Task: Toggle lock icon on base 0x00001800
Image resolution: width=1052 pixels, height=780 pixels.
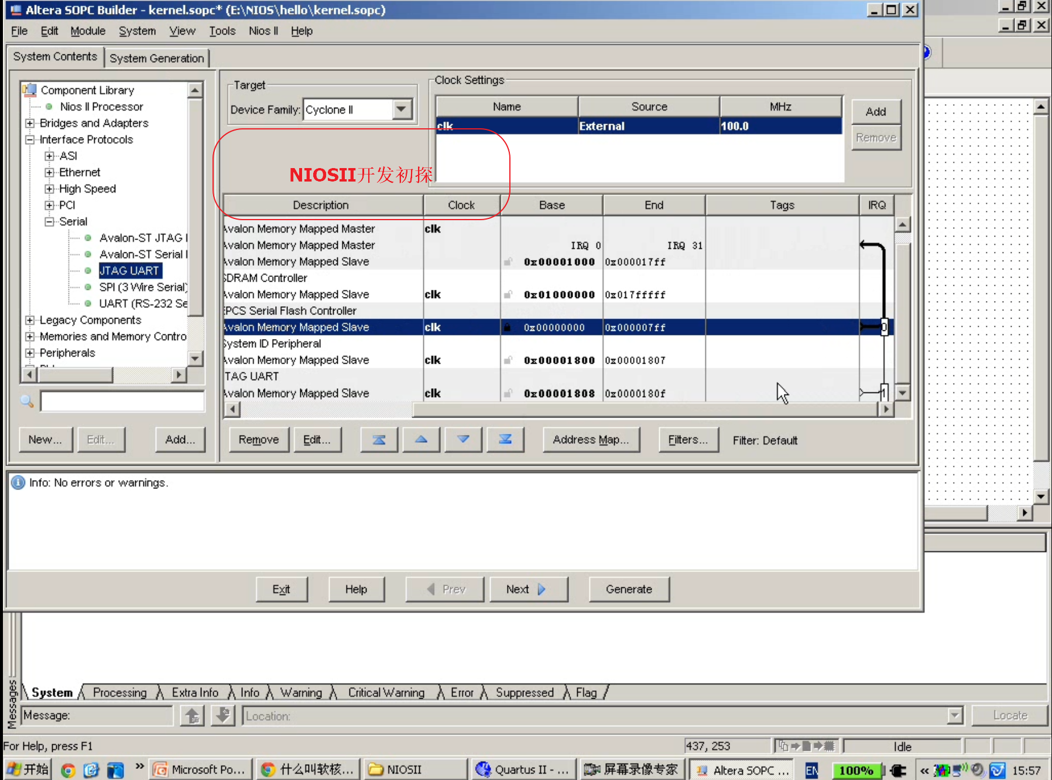Action: (x=508, y=360)
